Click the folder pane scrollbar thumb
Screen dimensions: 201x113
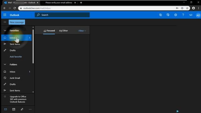click(x=33, y=46)
